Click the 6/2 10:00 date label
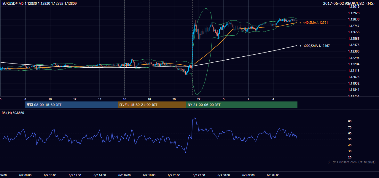379x178 pixels. [50, 175]
